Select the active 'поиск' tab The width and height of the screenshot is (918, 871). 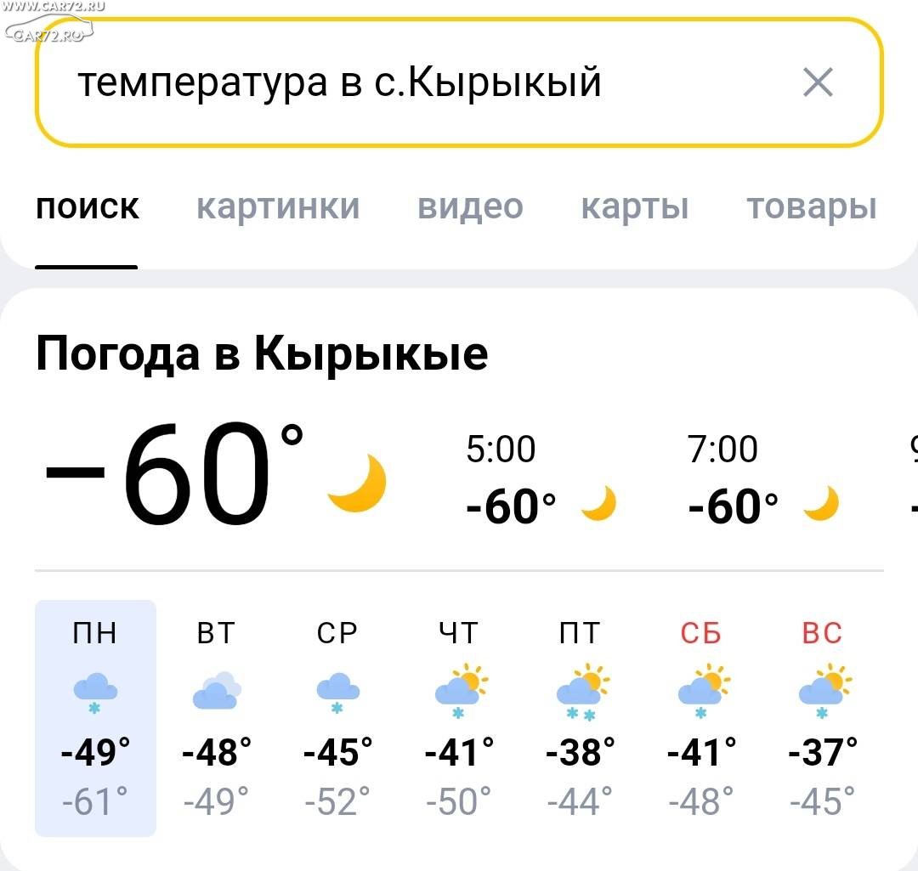[x=88, y=206]
